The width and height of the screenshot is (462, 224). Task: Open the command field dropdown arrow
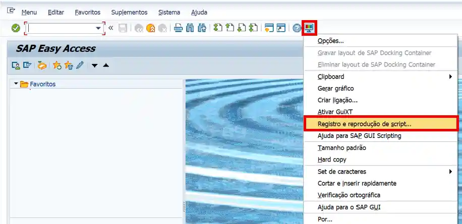pos(98,28)
